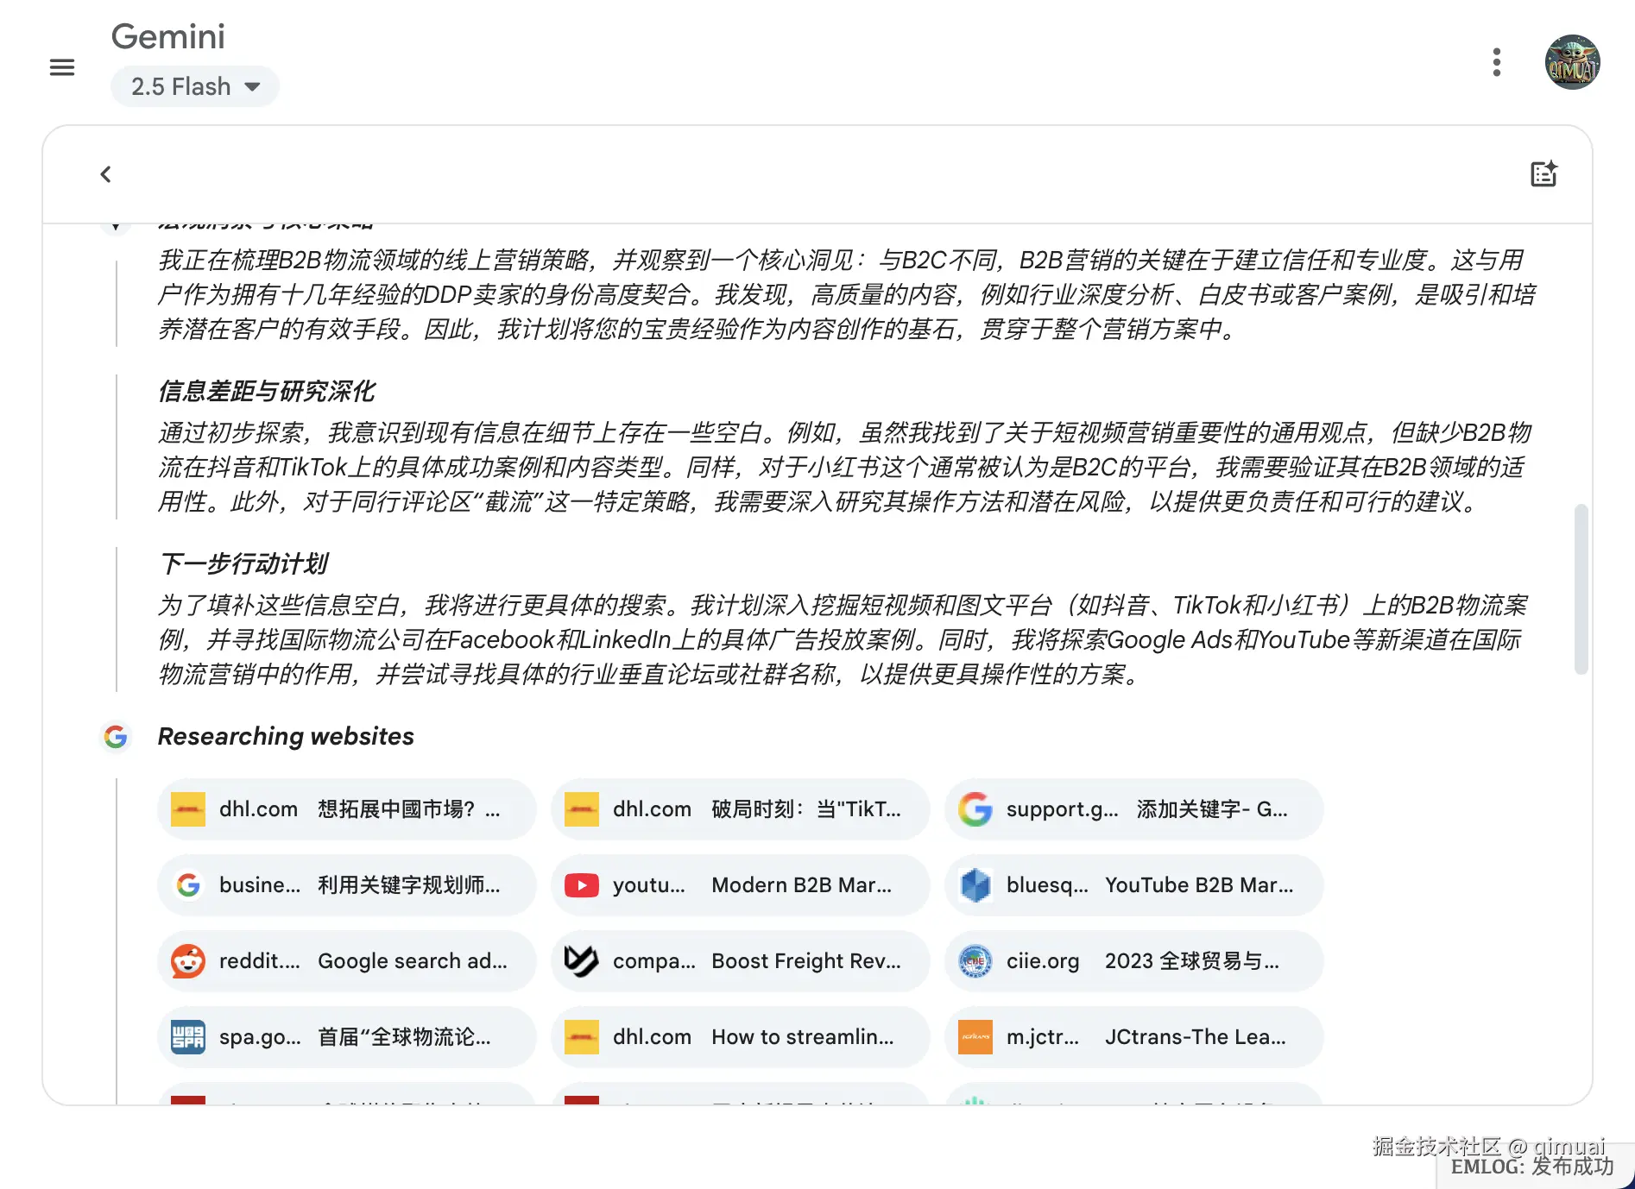1635x1189 pixels.
Task: Click the sparkle list export icon
Action: 1544,173
